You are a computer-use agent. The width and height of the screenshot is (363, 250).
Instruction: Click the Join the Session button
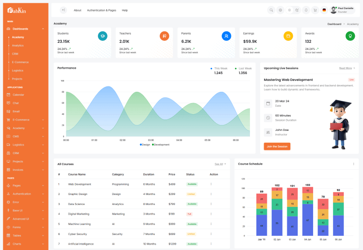(277, 146)
